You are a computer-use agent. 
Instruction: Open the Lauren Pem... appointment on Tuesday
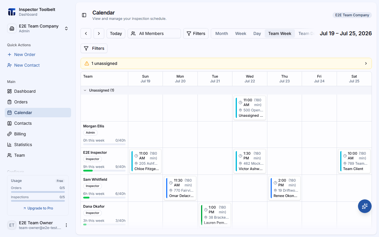(x=215, y=215)
